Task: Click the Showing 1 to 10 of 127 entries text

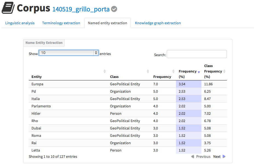Action: click(53, 156)
